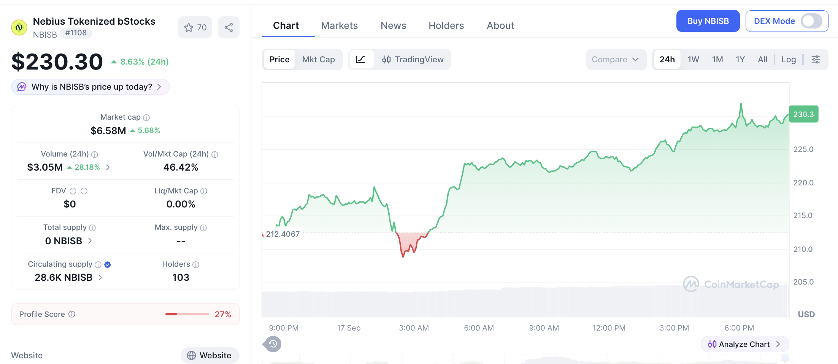Viewport: 838px width, 364px height.
Task: Switch chart to Mkt Cap view
Action: pos(319,59)
